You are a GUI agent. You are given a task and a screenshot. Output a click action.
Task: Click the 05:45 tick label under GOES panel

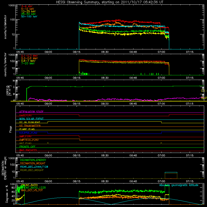tap(20, 104)
